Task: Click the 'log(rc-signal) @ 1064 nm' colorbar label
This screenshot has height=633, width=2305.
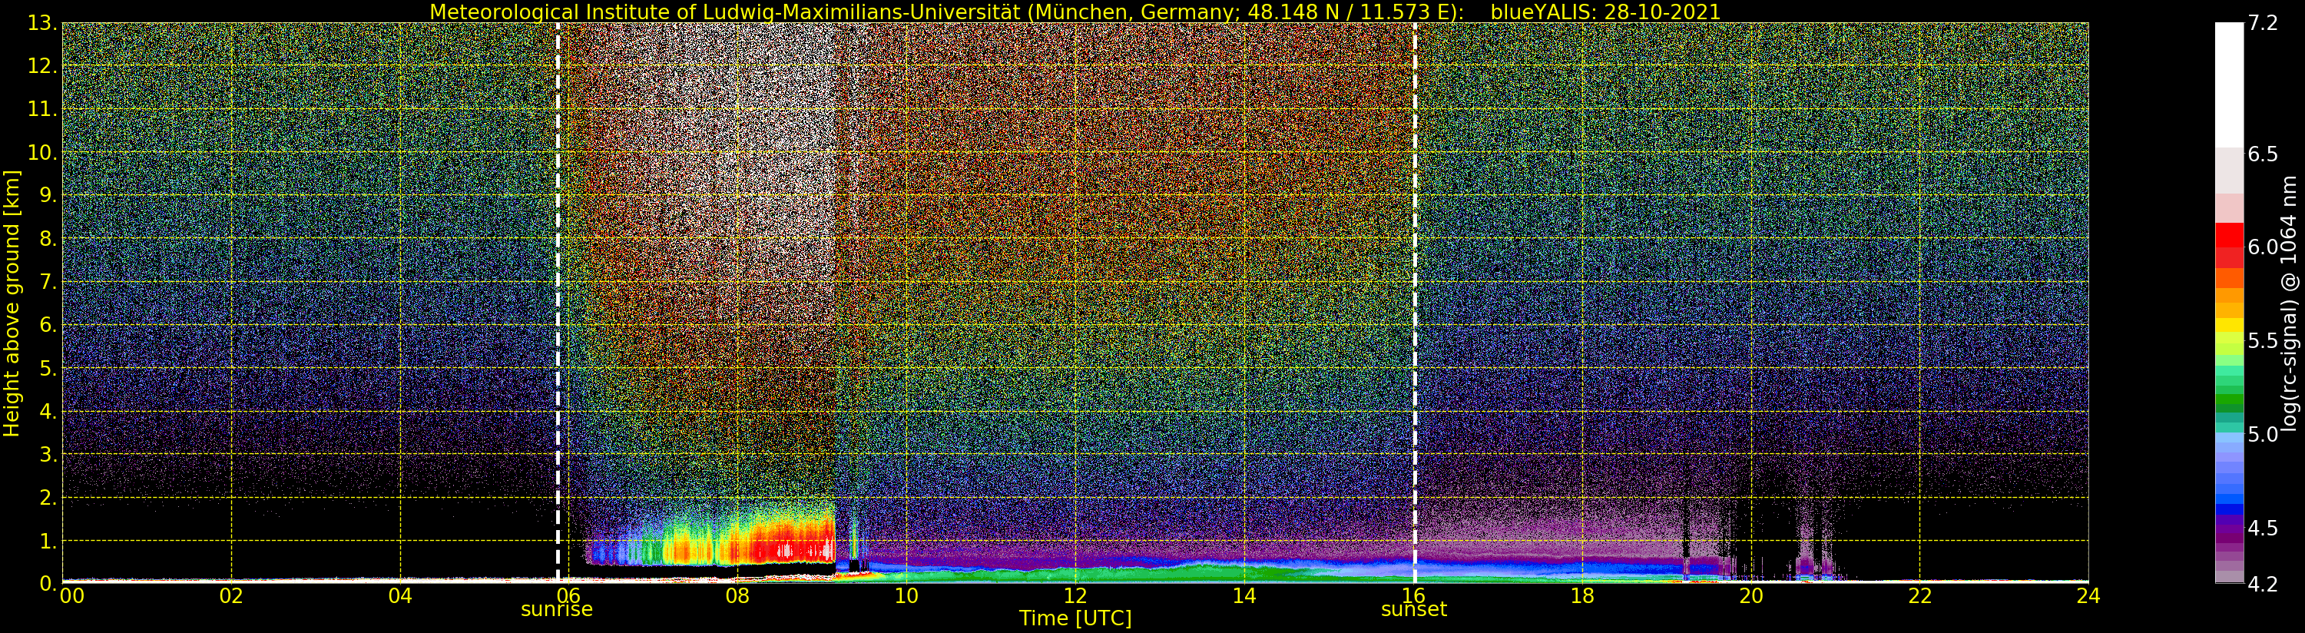Action: pyautogui.click(x=2289, y=303)
